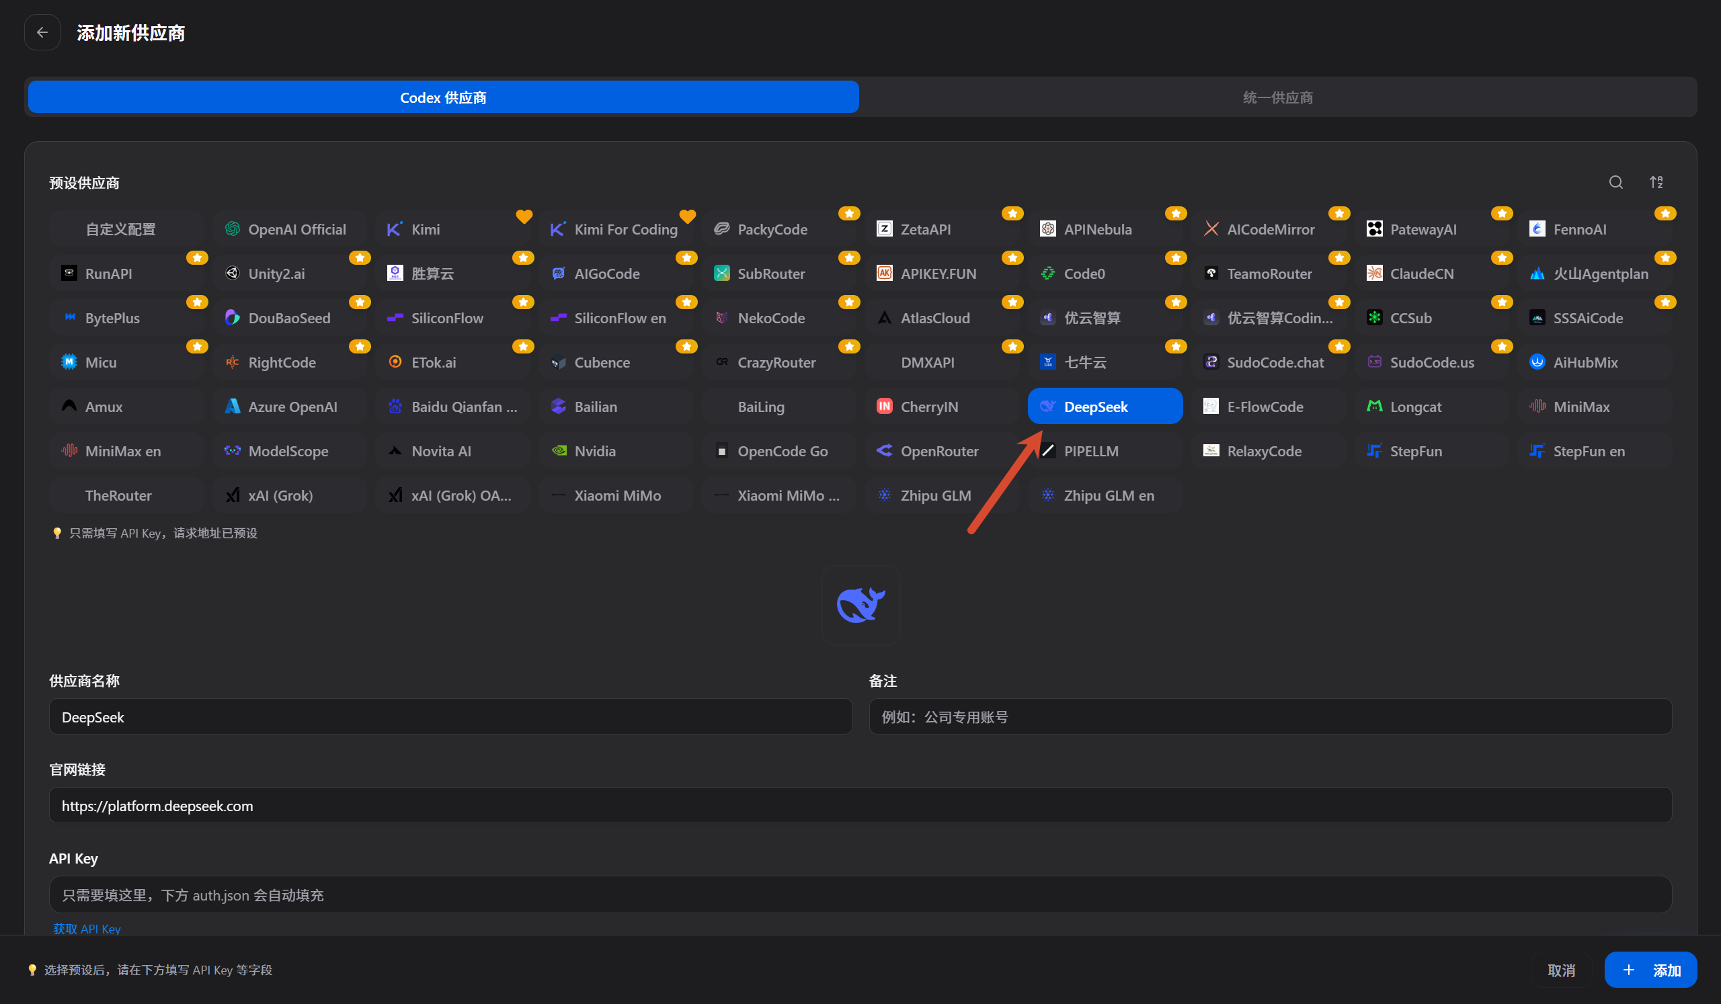
Task: Click the ClaudeCN icon
Action: coord(1374,274)
